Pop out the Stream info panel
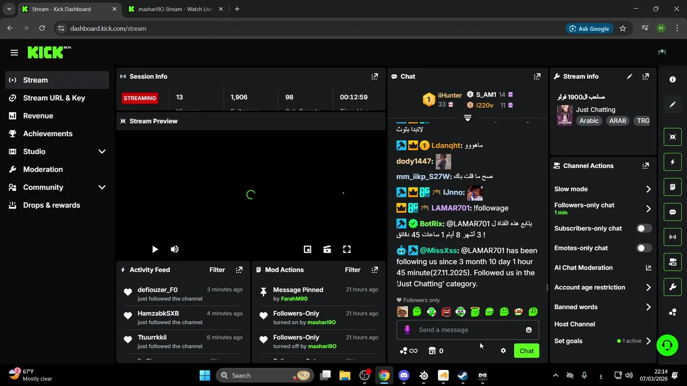Image resolution: width=687 pixels, height=386 pixels. (x=646, y=77)
